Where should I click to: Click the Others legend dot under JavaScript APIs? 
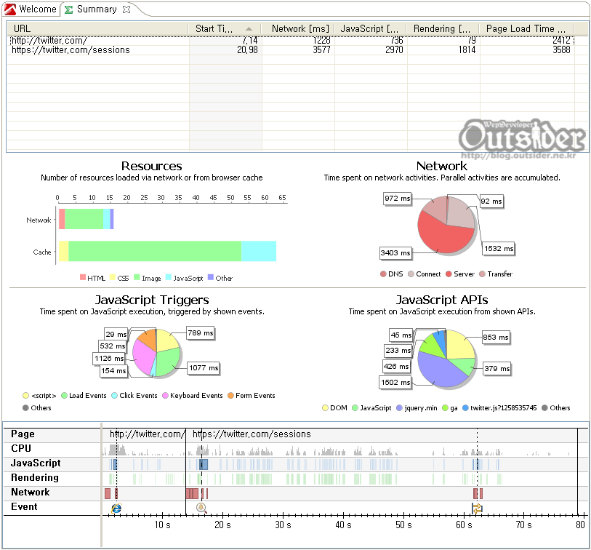point(544,408)
